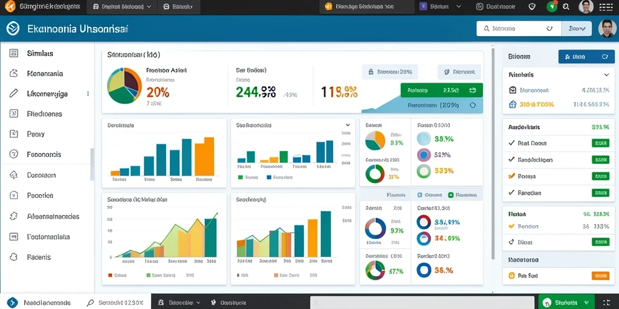Select the Radenis sidebar icon
The image size is (619, 309).
point(14,257)
